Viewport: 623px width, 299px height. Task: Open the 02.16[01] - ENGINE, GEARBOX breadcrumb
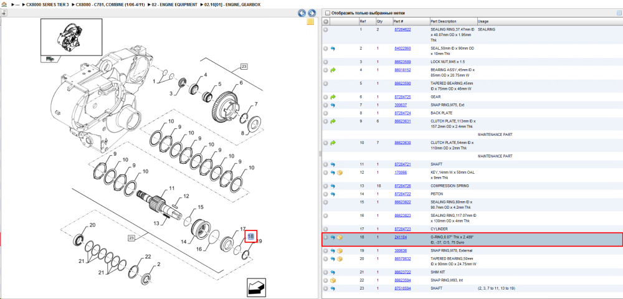tap(234, 4)
